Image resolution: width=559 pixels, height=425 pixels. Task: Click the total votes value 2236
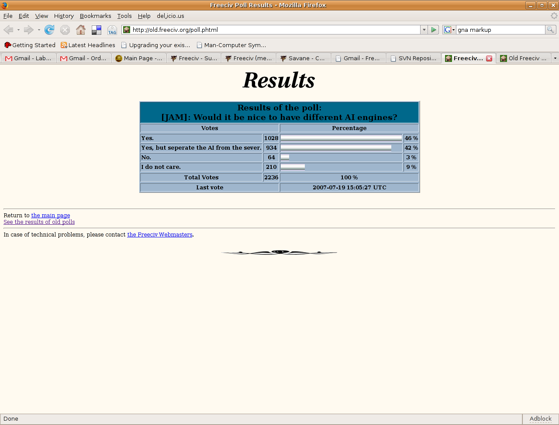point(271,178)
